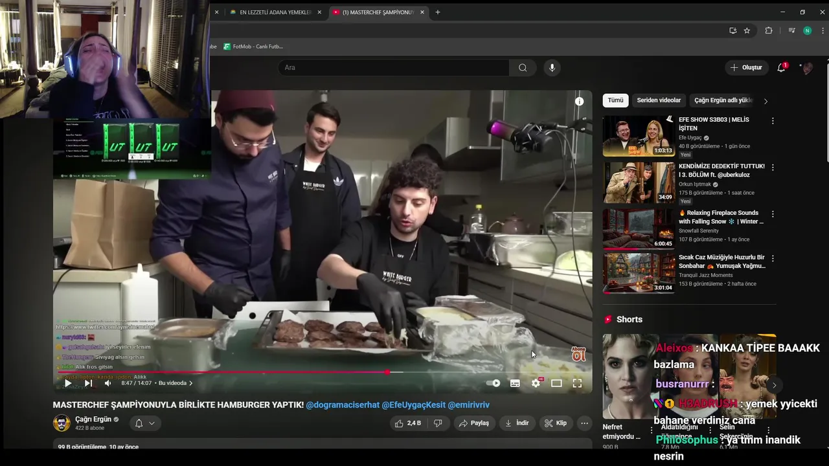This screenshot has height=466, width=829.
Task: Open @dogramaciserhat mention link
Action: click(x=343, y=405)
